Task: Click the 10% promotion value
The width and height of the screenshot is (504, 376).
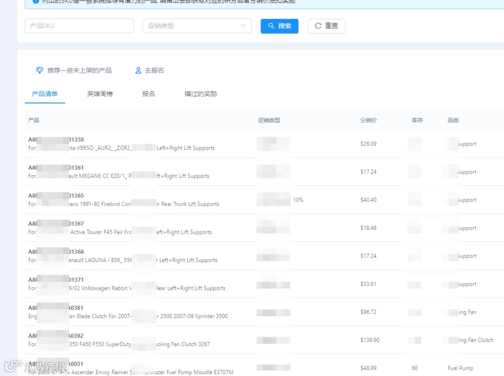Action: 298,200
